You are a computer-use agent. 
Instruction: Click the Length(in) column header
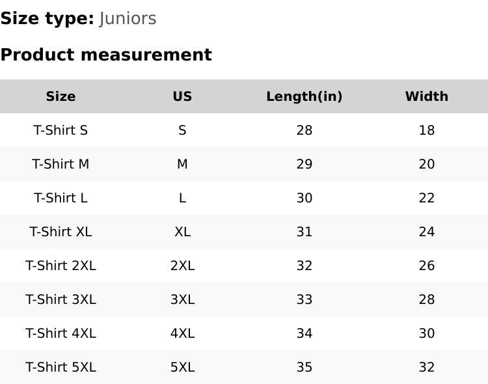pyautogui.click(x=304, y=96)
